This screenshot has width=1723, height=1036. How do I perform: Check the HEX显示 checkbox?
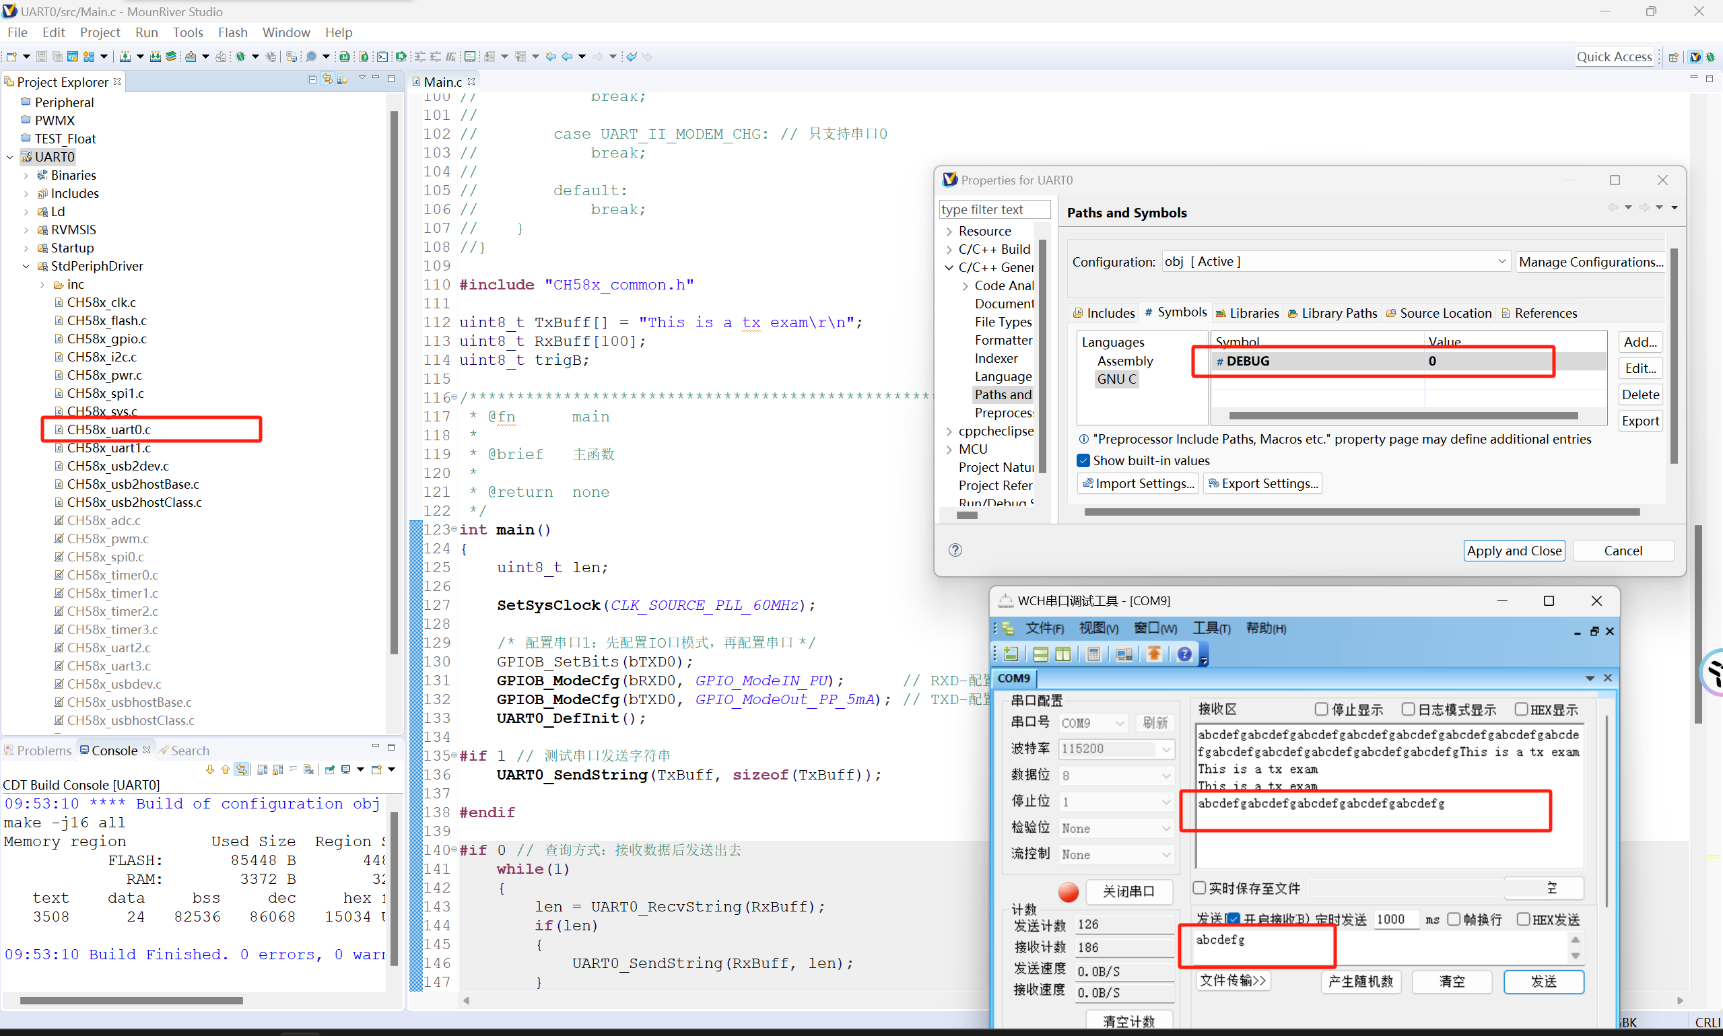1520,710
